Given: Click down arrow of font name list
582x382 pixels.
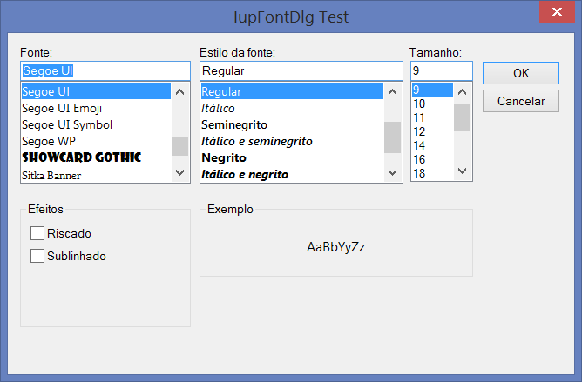Looking at the screenshot, I should 180,172.
